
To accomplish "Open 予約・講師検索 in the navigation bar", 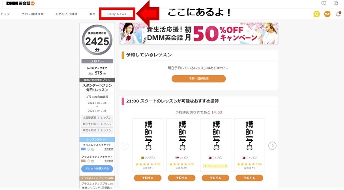I will 32,14.
